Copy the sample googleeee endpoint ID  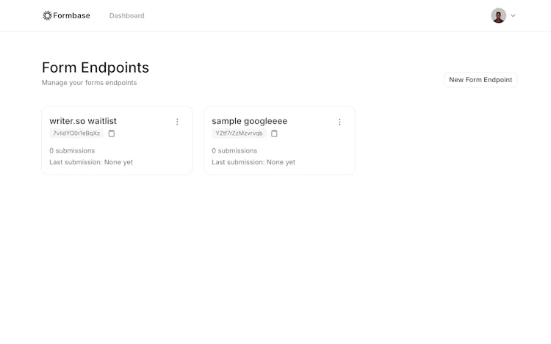click(x=274, y=133)
